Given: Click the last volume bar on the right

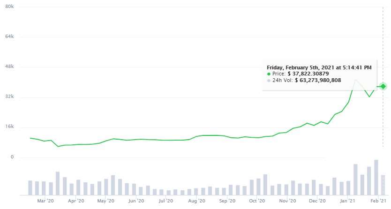Looking at the screenshot, I should coord(383,185).
